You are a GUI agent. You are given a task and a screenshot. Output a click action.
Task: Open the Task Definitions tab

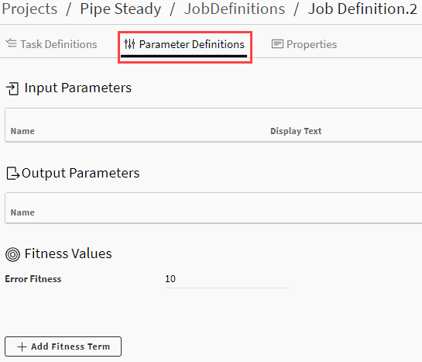(51, 44)
